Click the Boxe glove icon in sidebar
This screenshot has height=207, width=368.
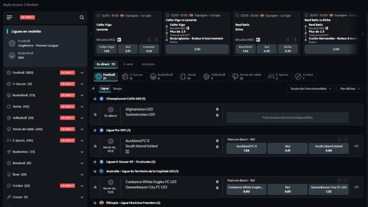[9, 174]
